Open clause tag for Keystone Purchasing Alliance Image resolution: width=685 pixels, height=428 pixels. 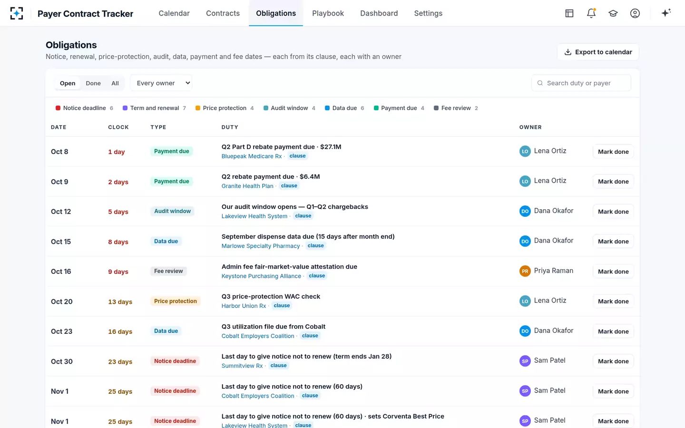317,276
